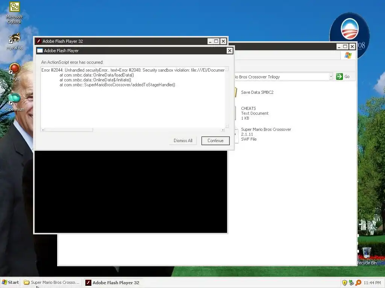Click the horizontal scrollbar thumb in error box

click(x=69, y=130)
